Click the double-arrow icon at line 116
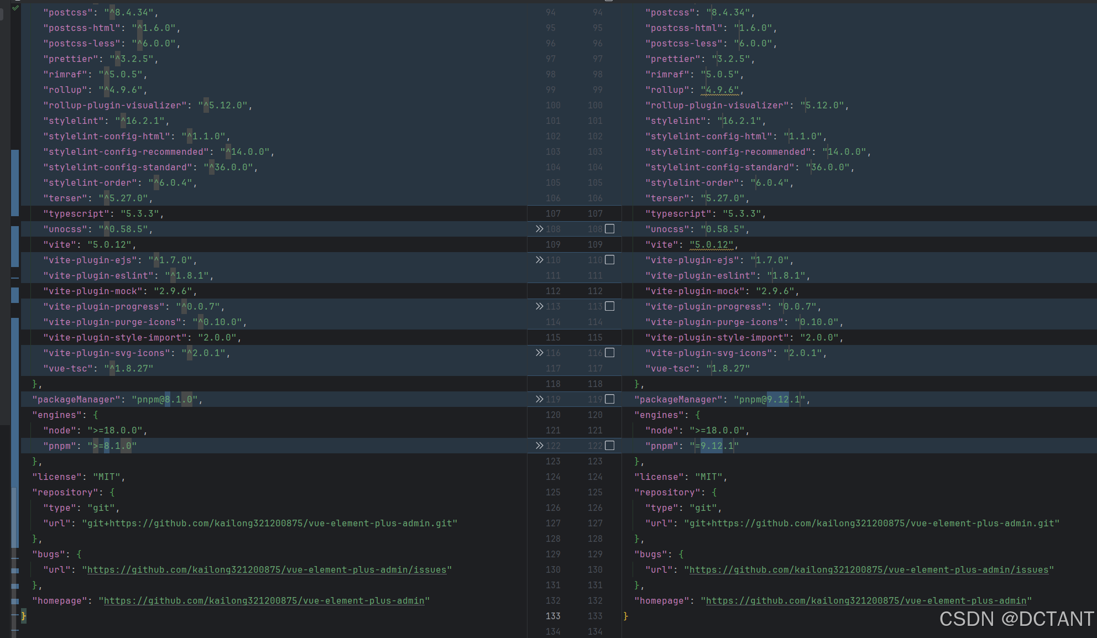The width and height of the screenshot is (1097, 638). 539,353
